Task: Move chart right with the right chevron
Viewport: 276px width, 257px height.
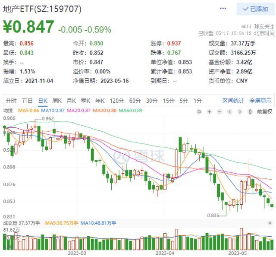Action: tap(240, 111)
